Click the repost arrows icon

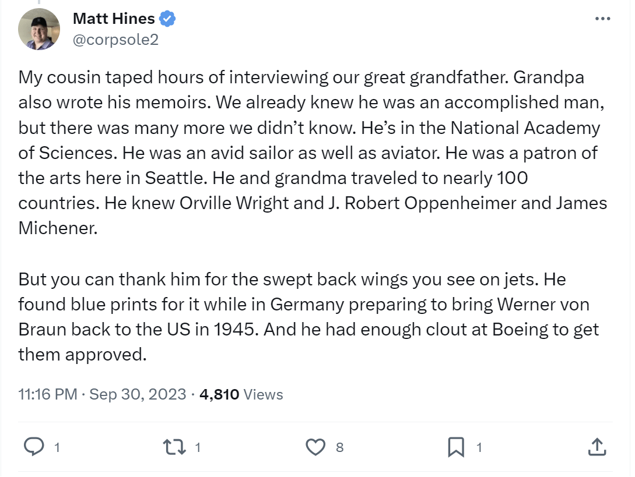click(174, 447)
